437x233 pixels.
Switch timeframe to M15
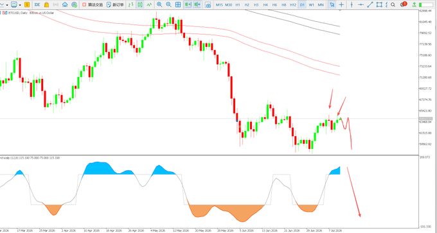click(x=219, y=4)
